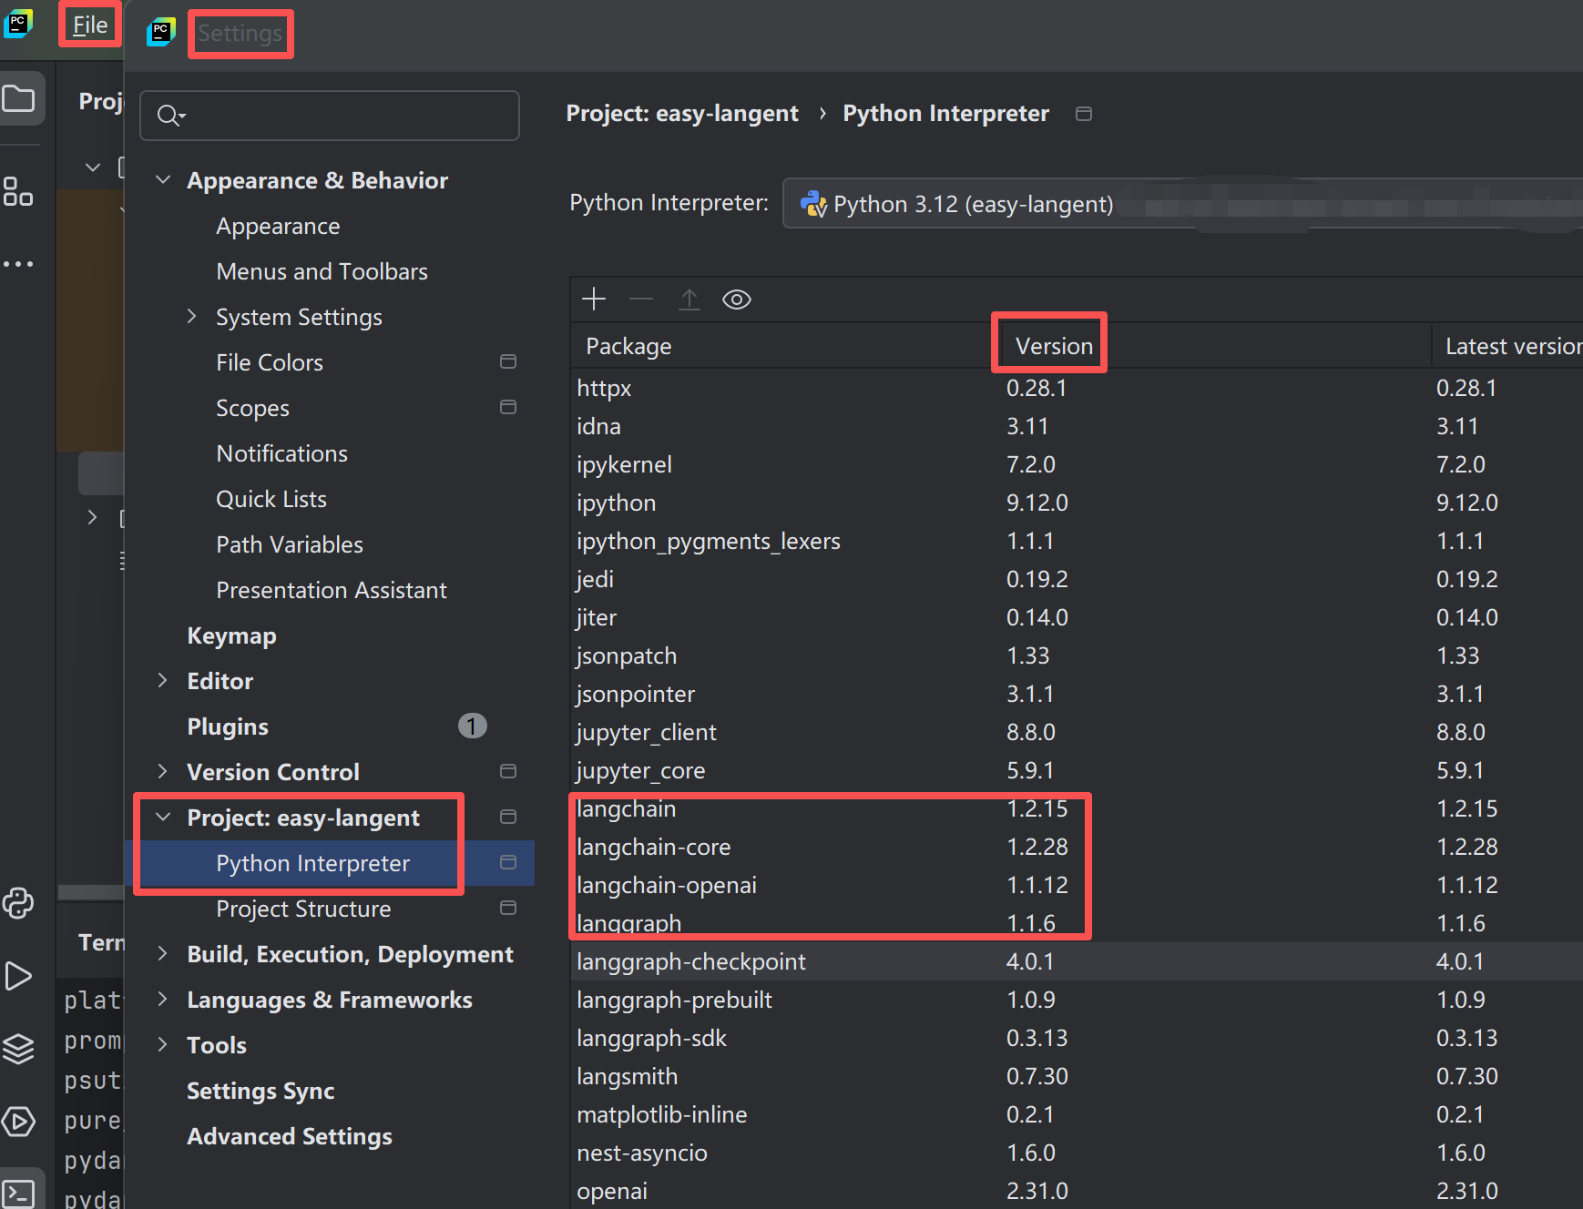
Task: Select Quick Lists settings page
Action: tap(271, 499)
